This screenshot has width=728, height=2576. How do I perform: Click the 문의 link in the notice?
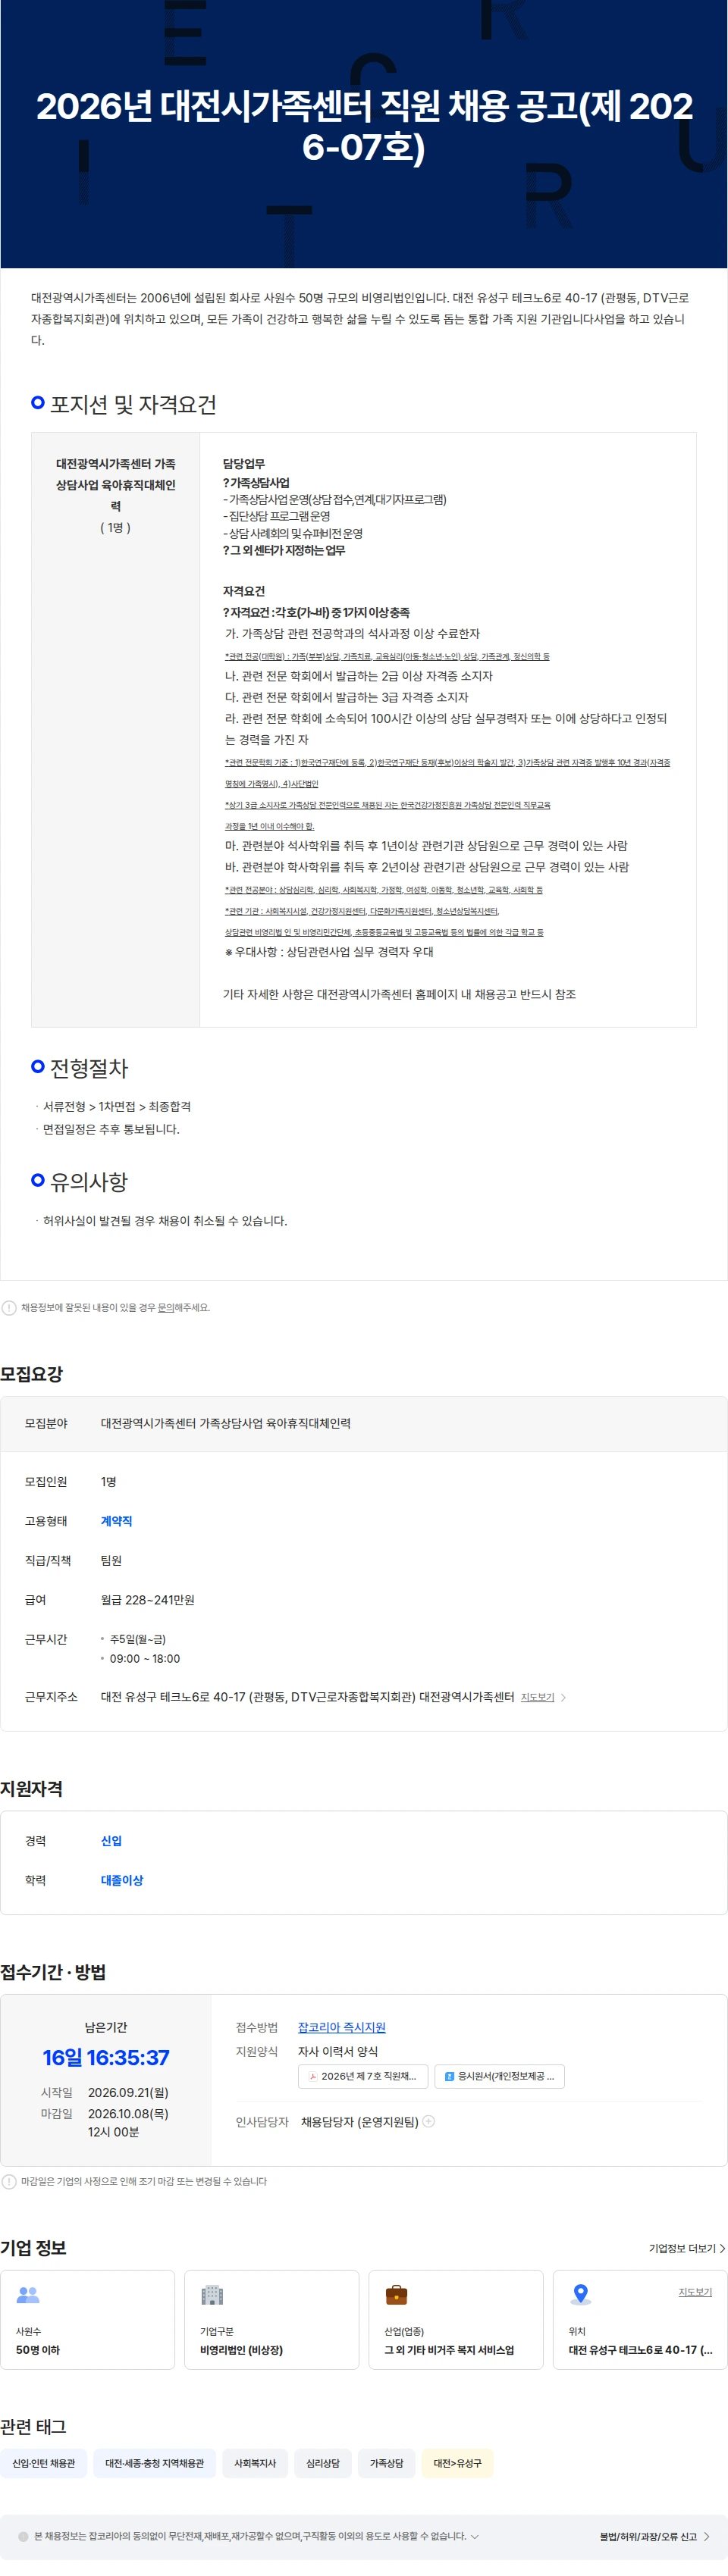pos(166,1307)
